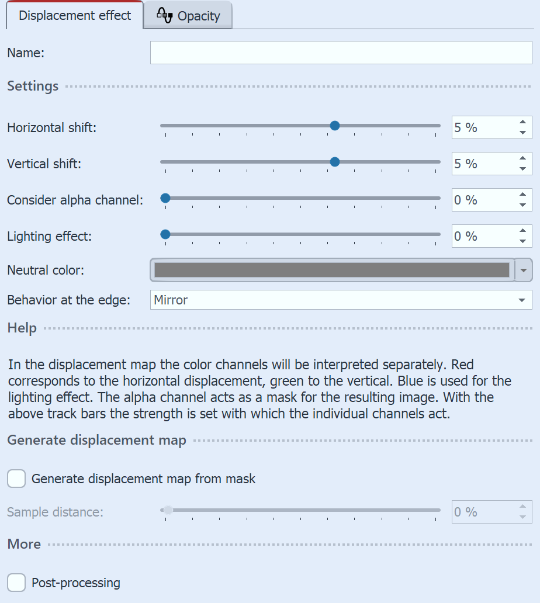Decrease Lighting effect value with down arrow

pos(522,241)
